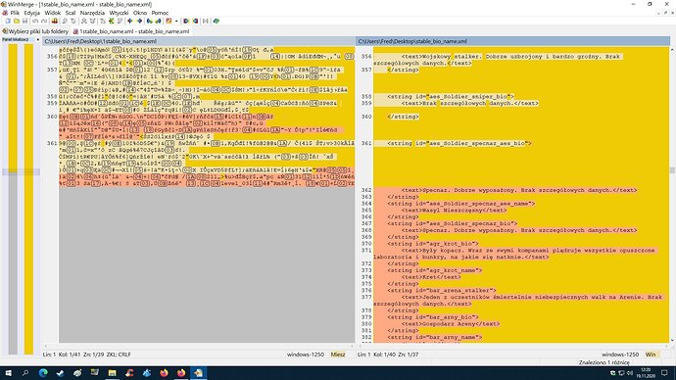676x380 pixels.
Task: Click the All Left copy toolbar icon
Action: point(195,21)
